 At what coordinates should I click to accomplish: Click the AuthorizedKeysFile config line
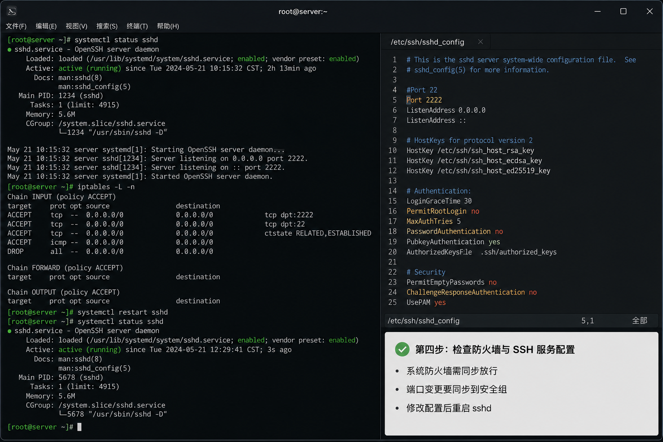(481, 252)
